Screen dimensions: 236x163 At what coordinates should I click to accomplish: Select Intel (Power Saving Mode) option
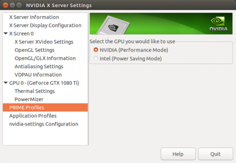coord(96,58)
